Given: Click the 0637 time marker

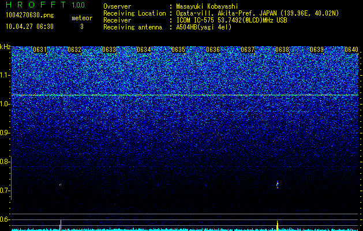Looking at the screenshot, I should 248,50.
